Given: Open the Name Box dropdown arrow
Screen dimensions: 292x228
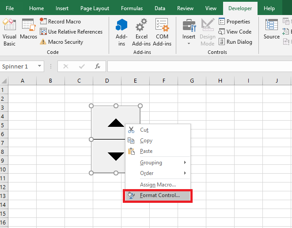Looking at the screenshot, I should 40,66.
